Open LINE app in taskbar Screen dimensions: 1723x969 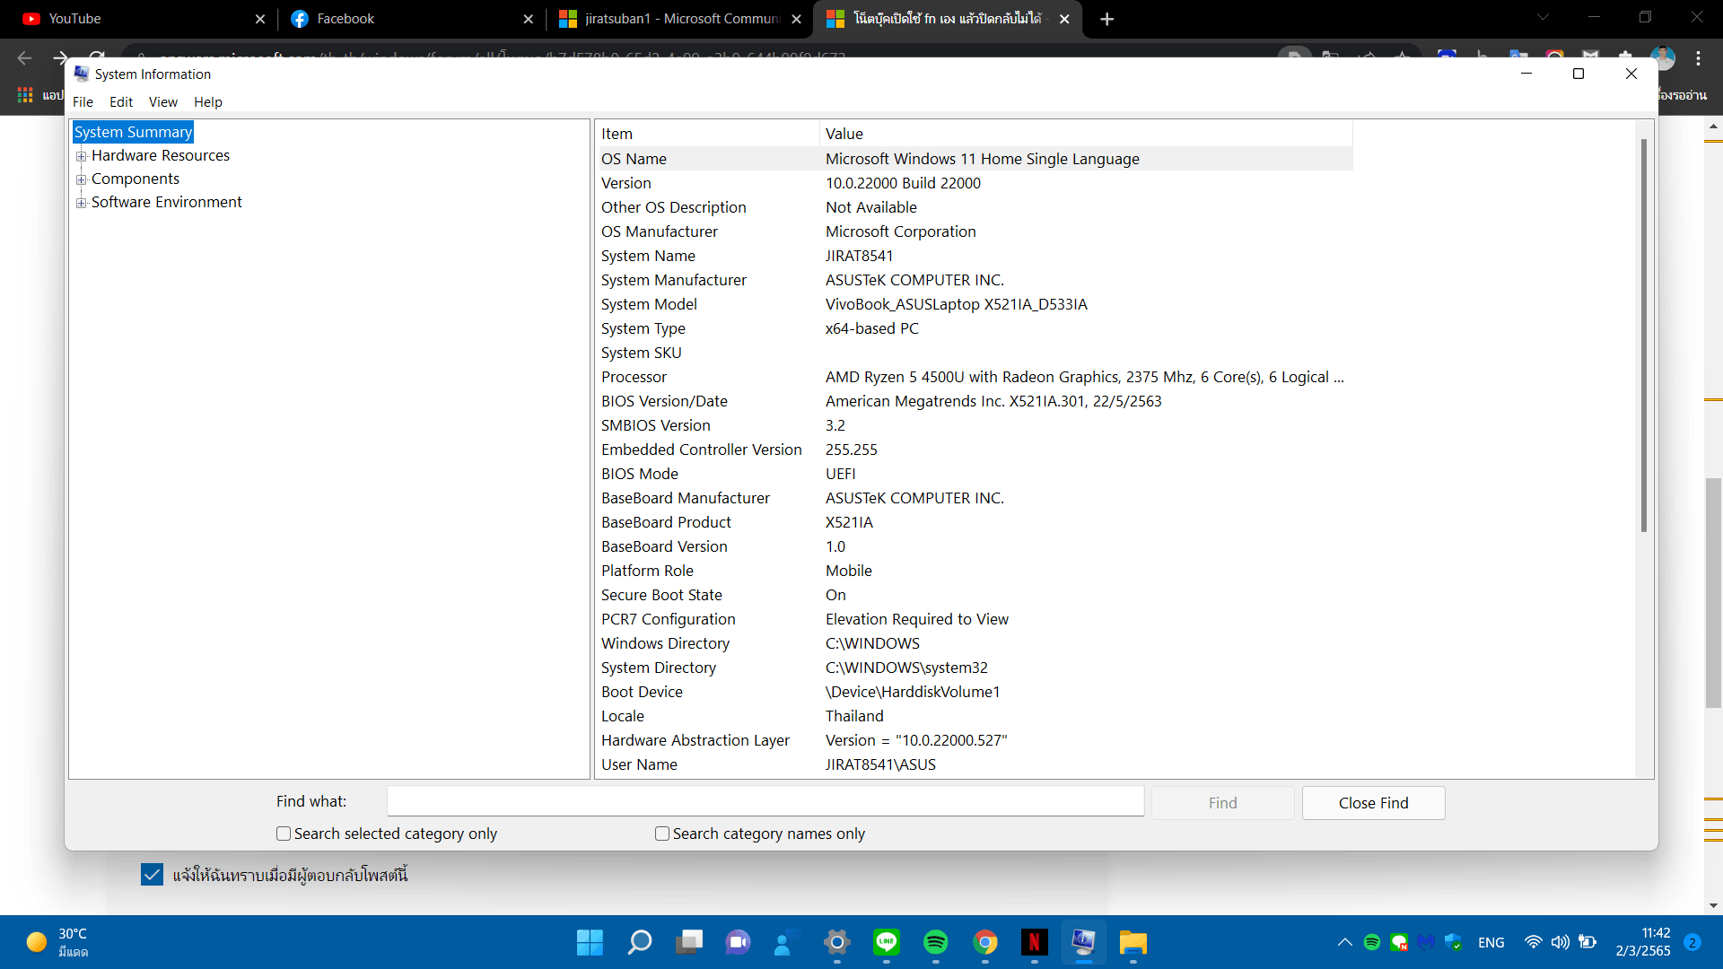tap(887, 942)
